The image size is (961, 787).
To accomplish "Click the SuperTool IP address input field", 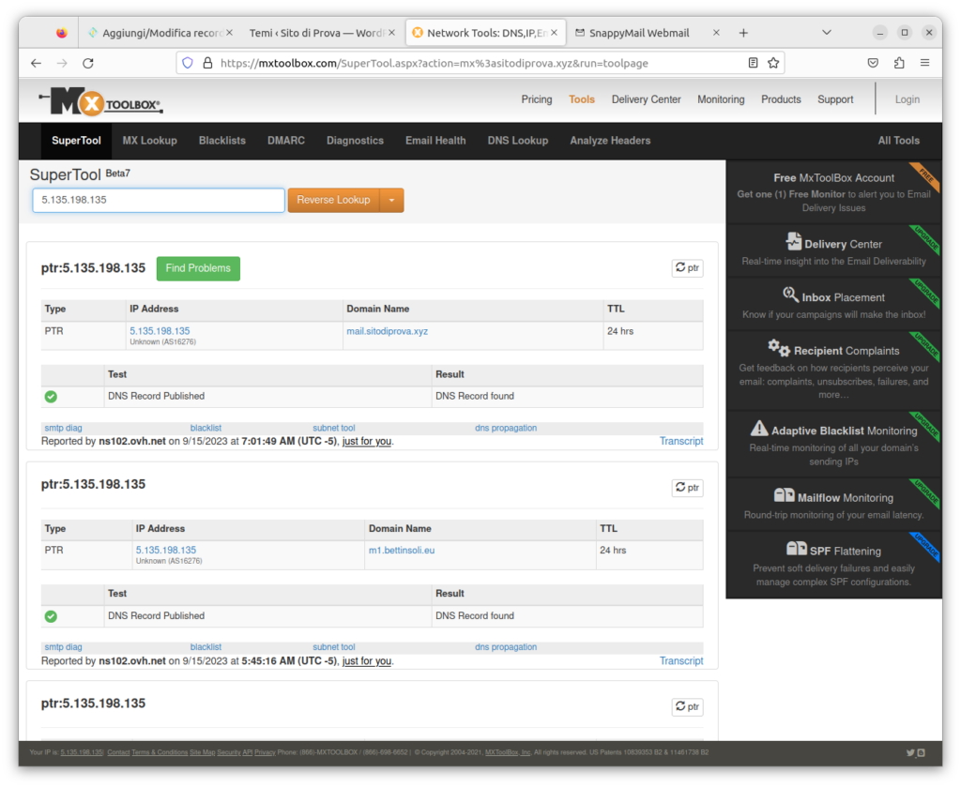I will click(x=158, y=201).
